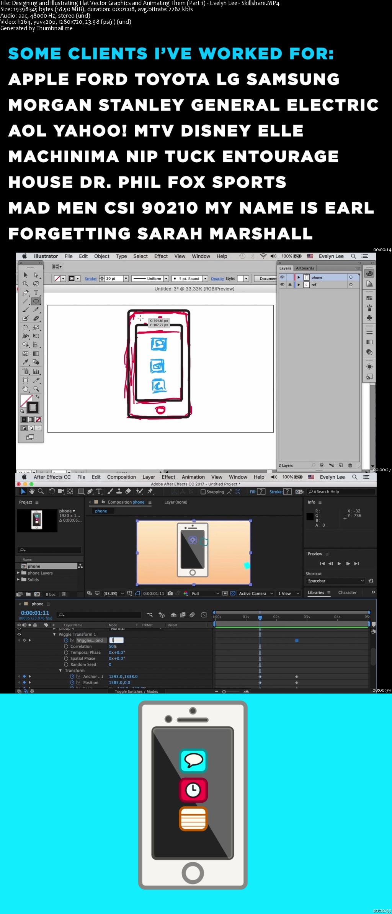The image size is (392, 914).
Task: Choose the Type tool in After Effects toolbar
Action: tap(99, 491)
